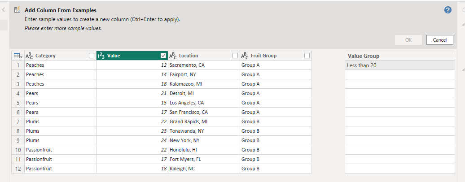Click the text type icon of Category column
Viewport: 465px width, 182px height.
click(x=29, y=56)
